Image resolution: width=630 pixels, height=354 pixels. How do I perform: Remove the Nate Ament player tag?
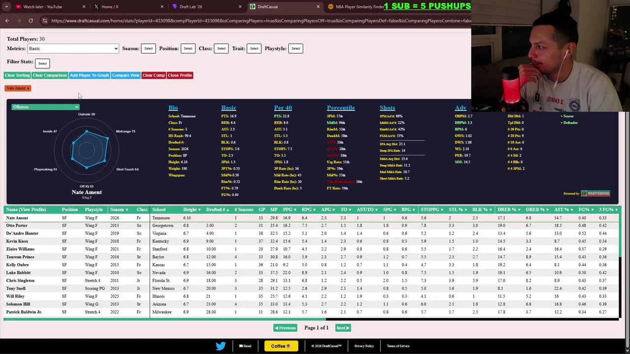pyautogui.click(x=28, y=88)
